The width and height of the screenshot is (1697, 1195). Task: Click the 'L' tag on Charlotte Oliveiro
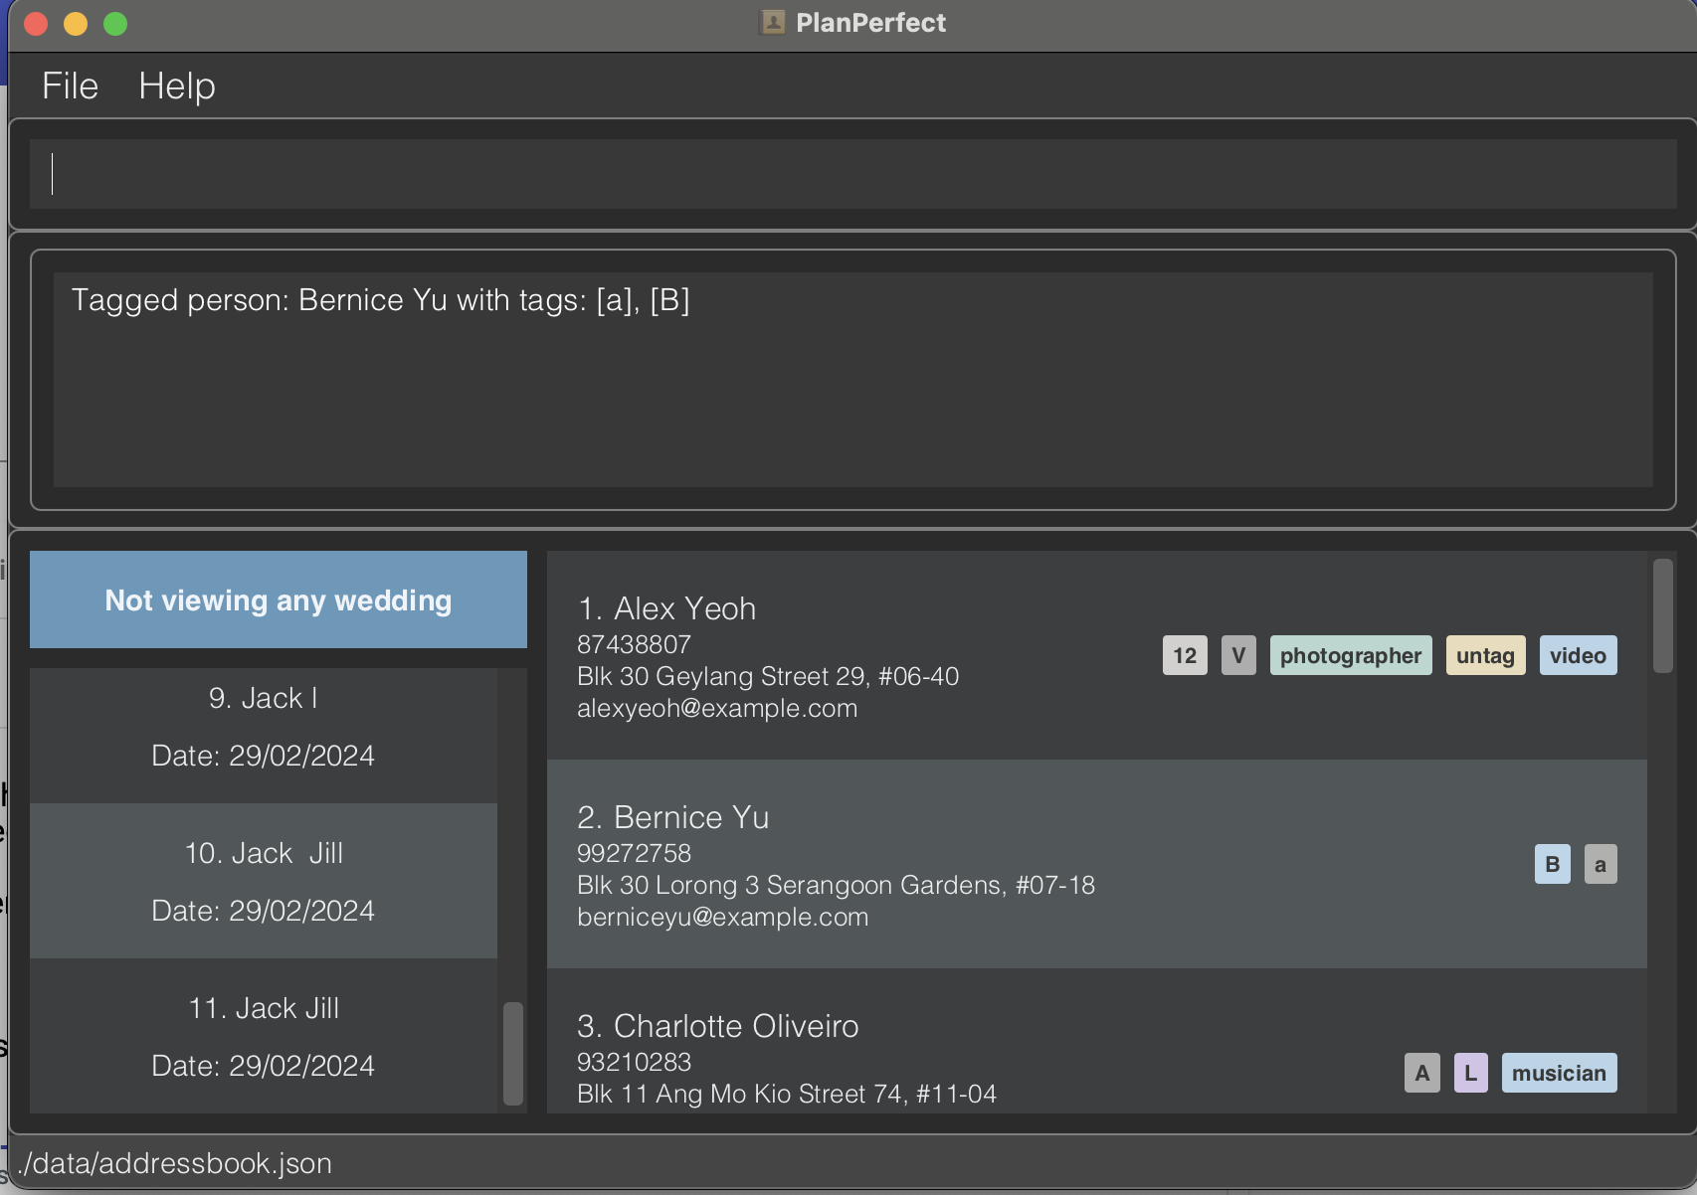pyautogui.click(x=1471, y=1073)
